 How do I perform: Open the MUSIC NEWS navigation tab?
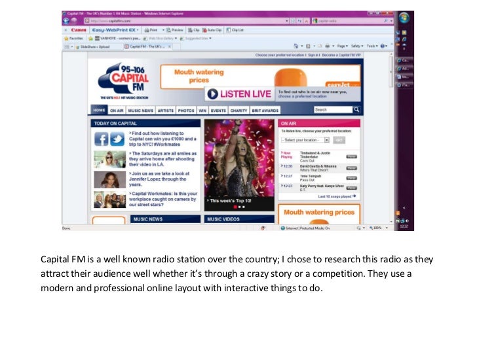140,111
